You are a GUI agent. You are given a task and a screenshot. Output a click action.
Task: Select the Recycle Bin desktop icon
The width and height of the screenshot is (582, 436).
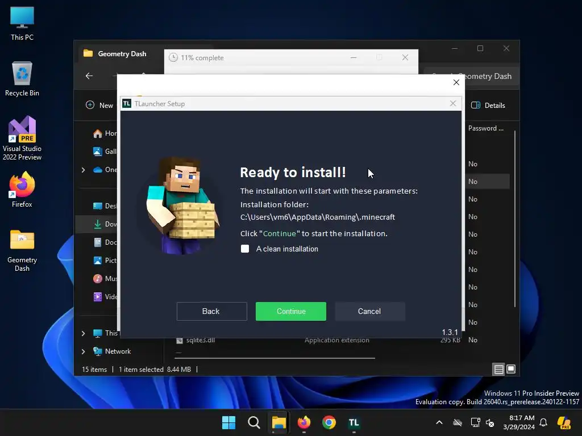click(x=22, y=79)
